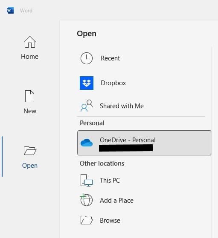Click the Dropbox logo icon
The image size is (218, 238).
click(x=87, y=83)
